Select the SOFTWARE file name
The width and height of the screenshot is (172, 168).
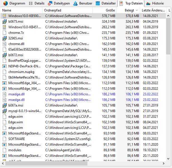click(x=17, y=139)
